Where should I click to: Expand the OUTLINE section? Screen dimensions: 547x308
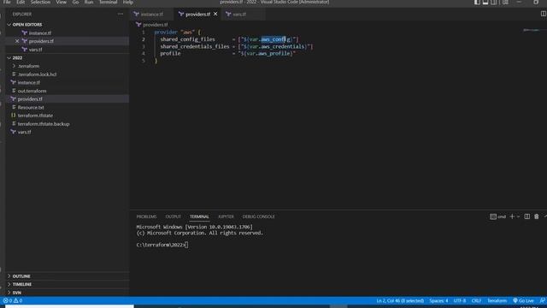tap(21, 276)
